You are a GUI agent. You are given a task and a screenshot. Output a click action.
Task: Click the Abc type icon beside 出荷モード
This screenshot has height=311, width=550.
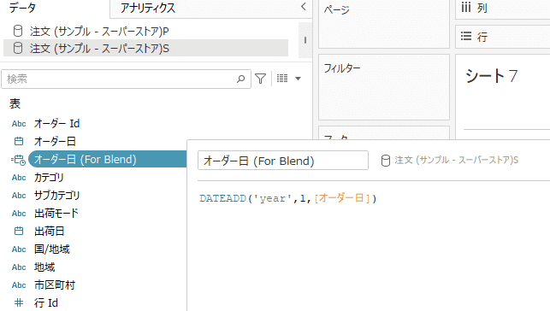click(x=19, y=214)
